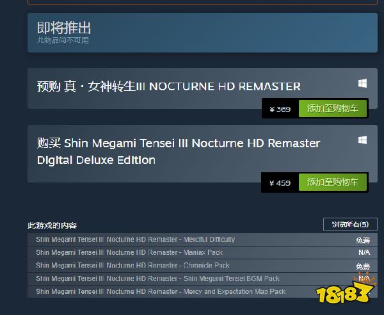Open Mercy and Expectation Map Pack entry

point(202,291)
